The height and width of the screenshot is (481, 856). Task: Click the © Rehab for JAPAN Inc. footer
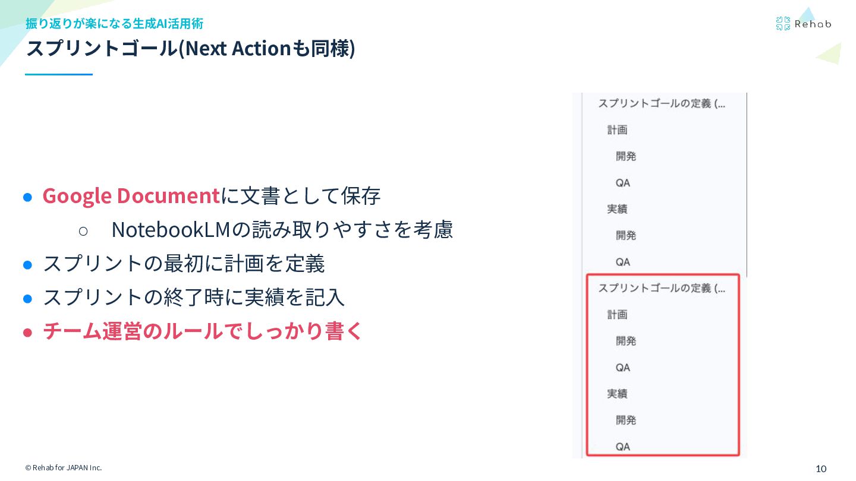(64, 468)
